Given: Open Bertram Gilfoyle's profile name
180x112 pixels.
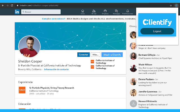Looking at the screenshot, I should click(x=147, y=55).
